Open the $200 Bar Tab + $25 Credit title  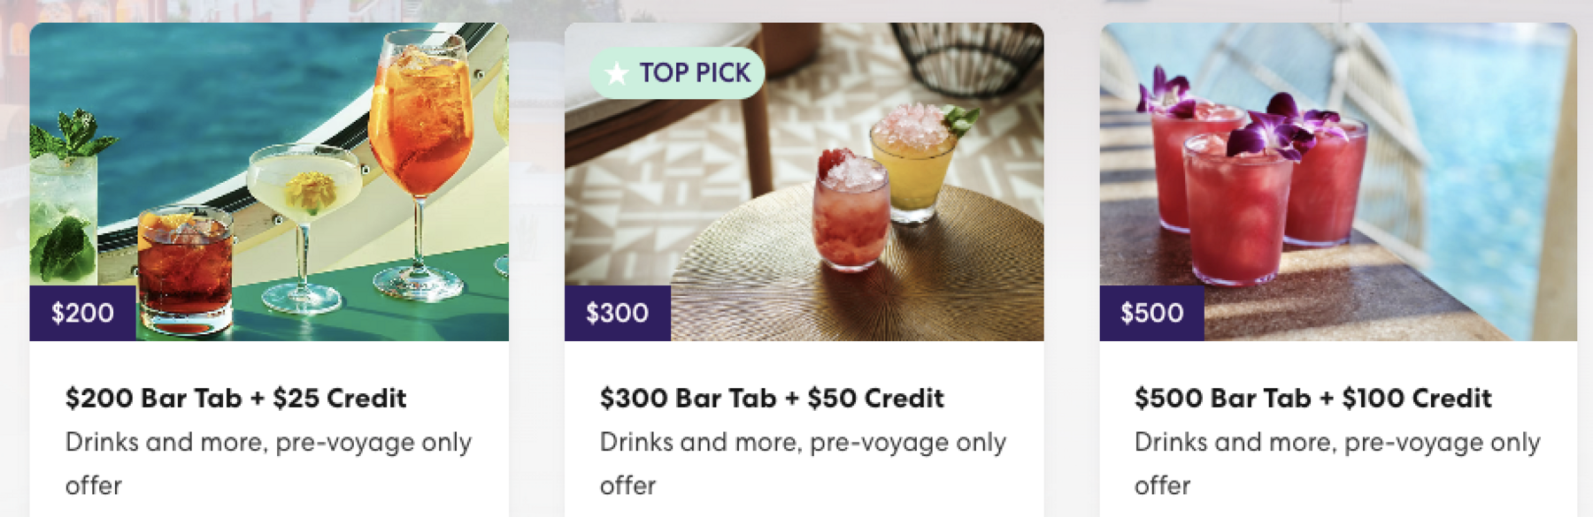235,398
